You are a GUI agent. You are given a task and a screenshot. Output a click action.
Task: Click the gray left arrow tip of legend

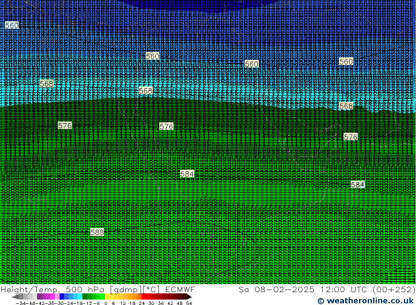tap(15, 297)
